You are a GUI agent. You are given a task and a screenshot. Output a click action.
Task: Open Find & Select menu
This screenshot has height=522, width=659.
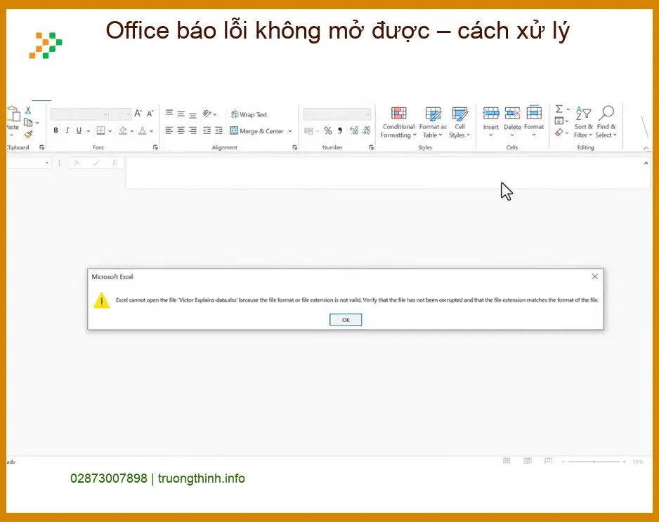click(x=606, y=122)
